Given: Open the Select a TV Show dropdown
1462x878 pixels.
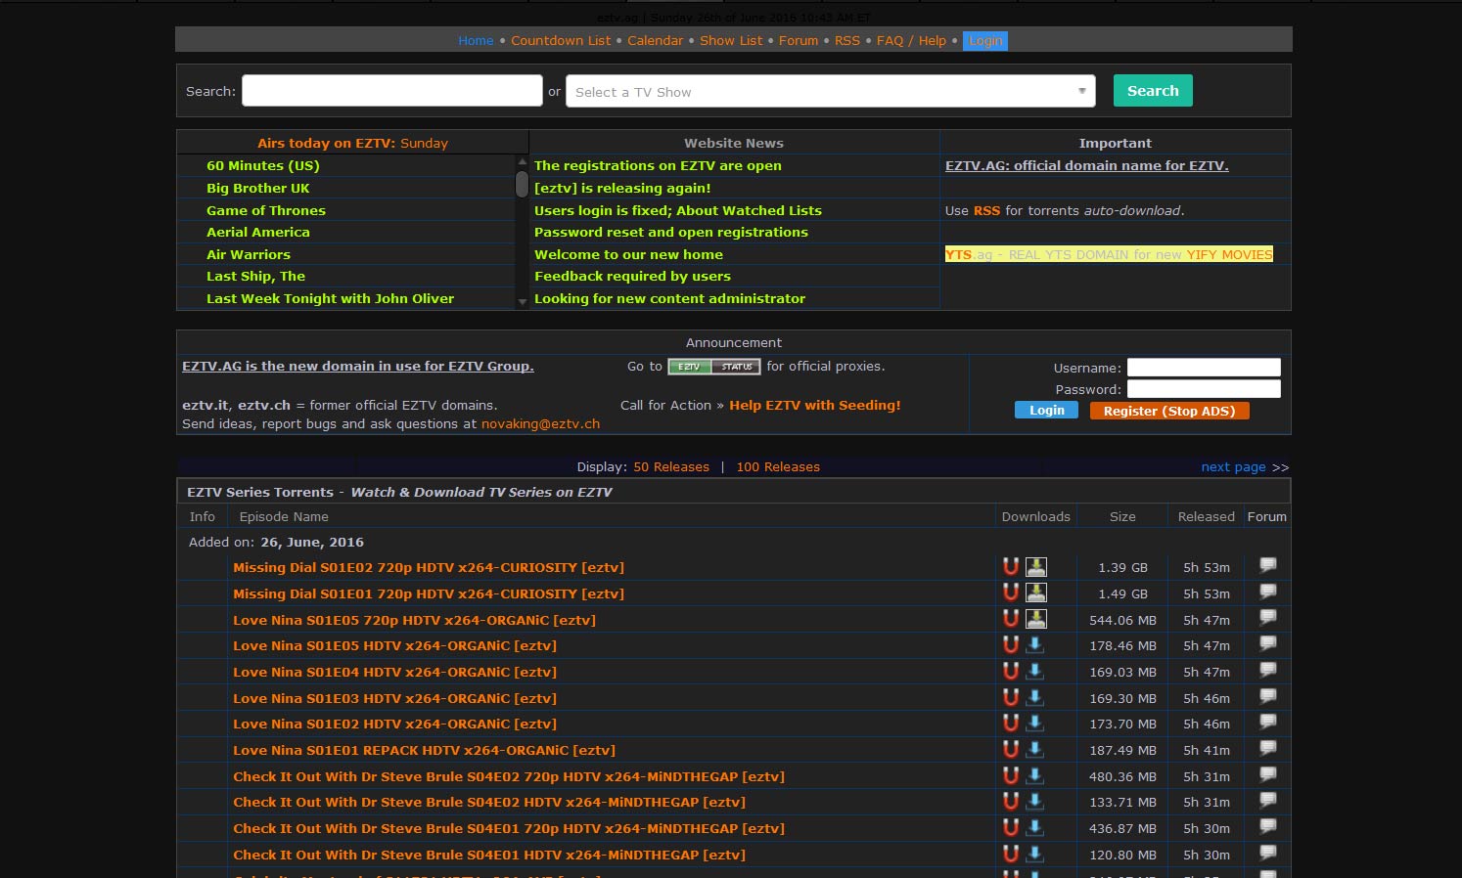Looking at the screenshot, I should pyautogui.click(x=830, y=92).
